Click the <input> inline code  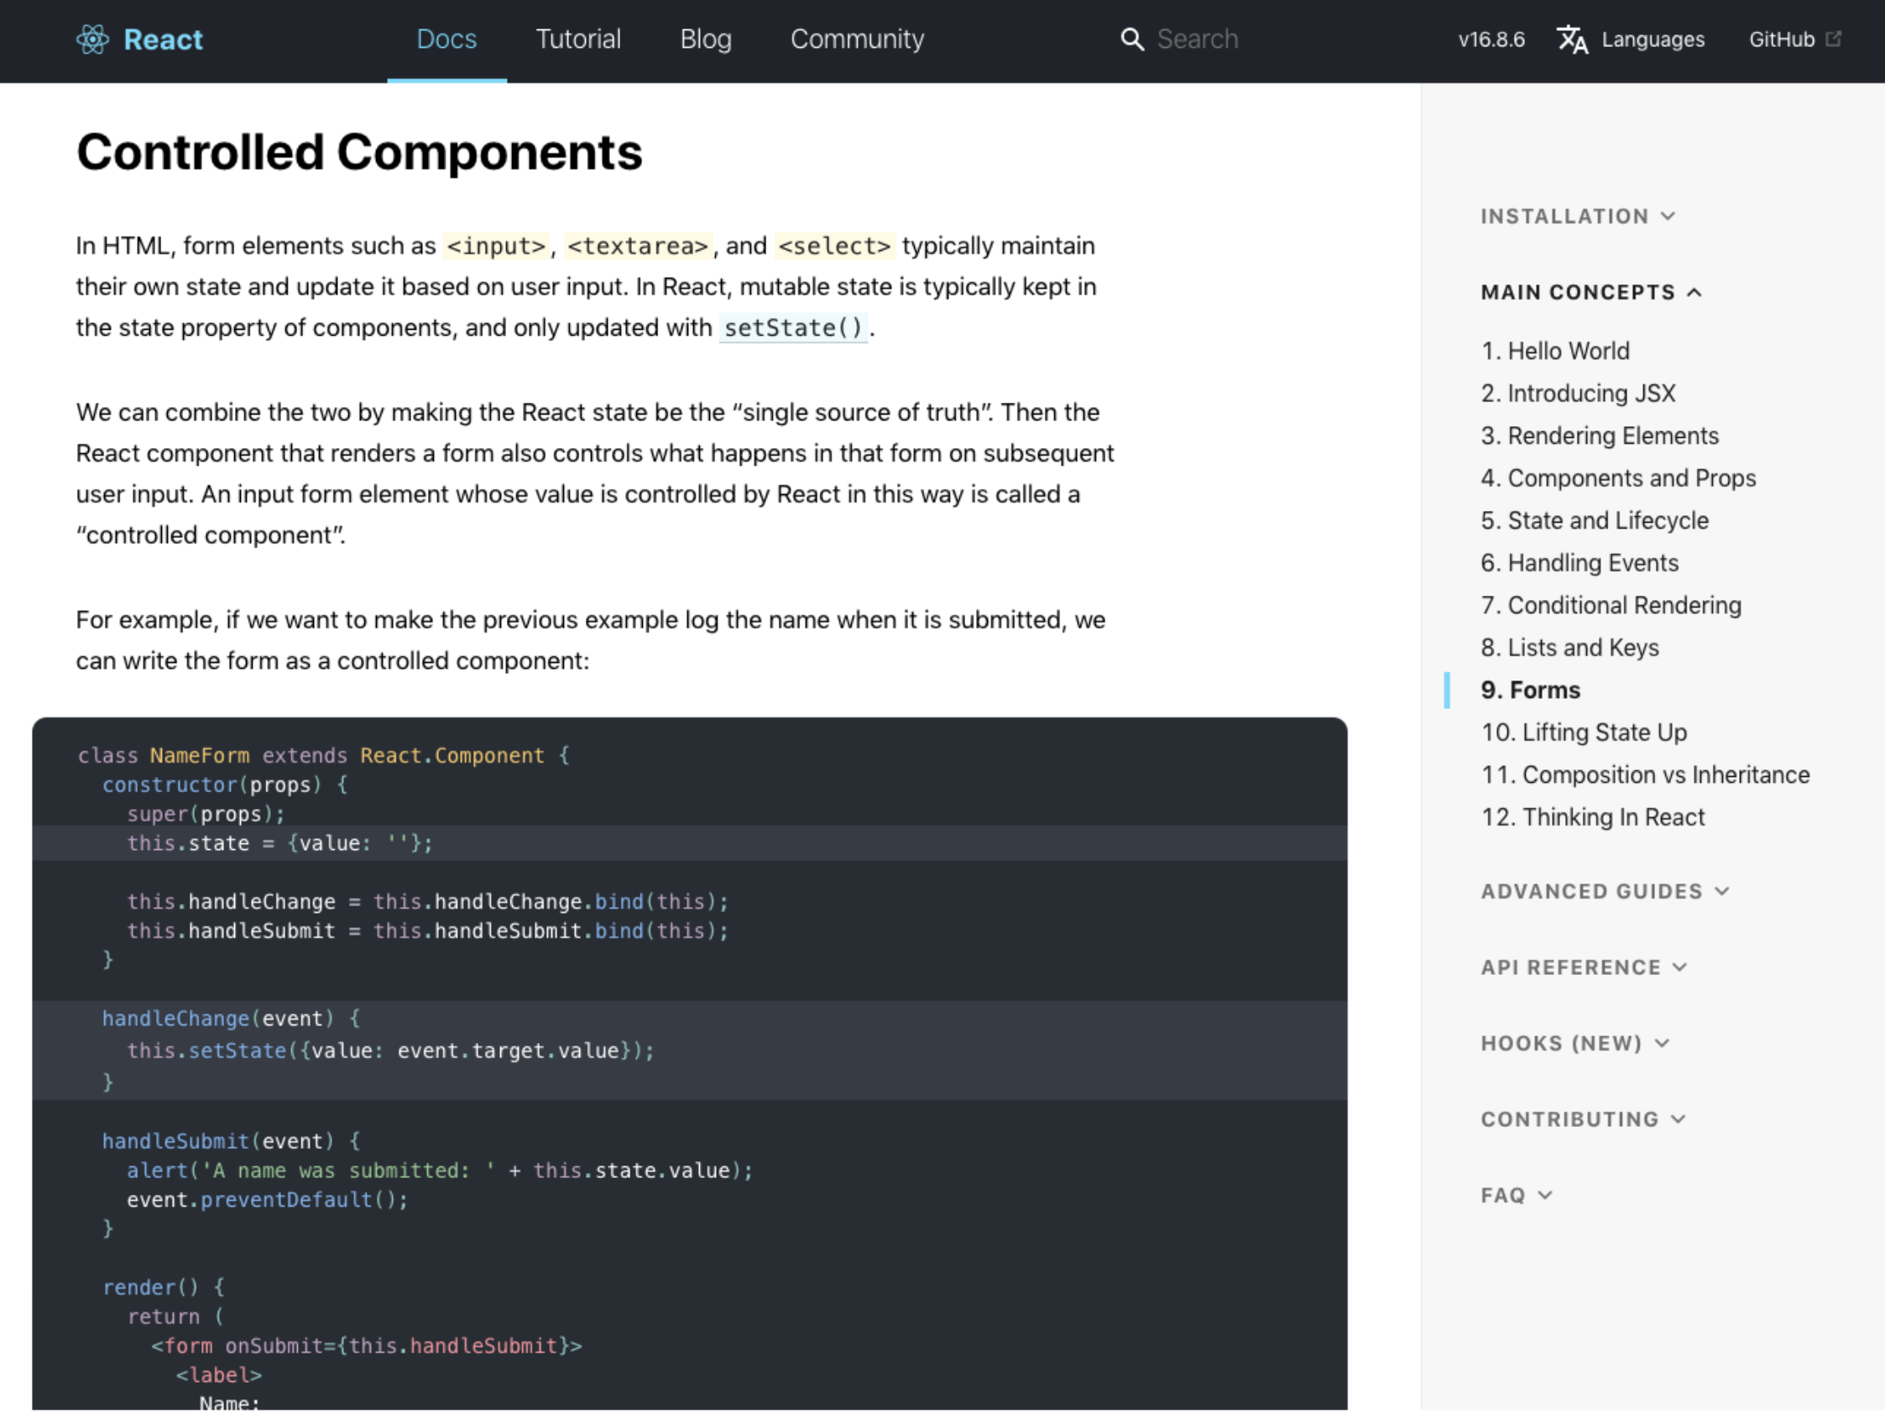[496, 247]
